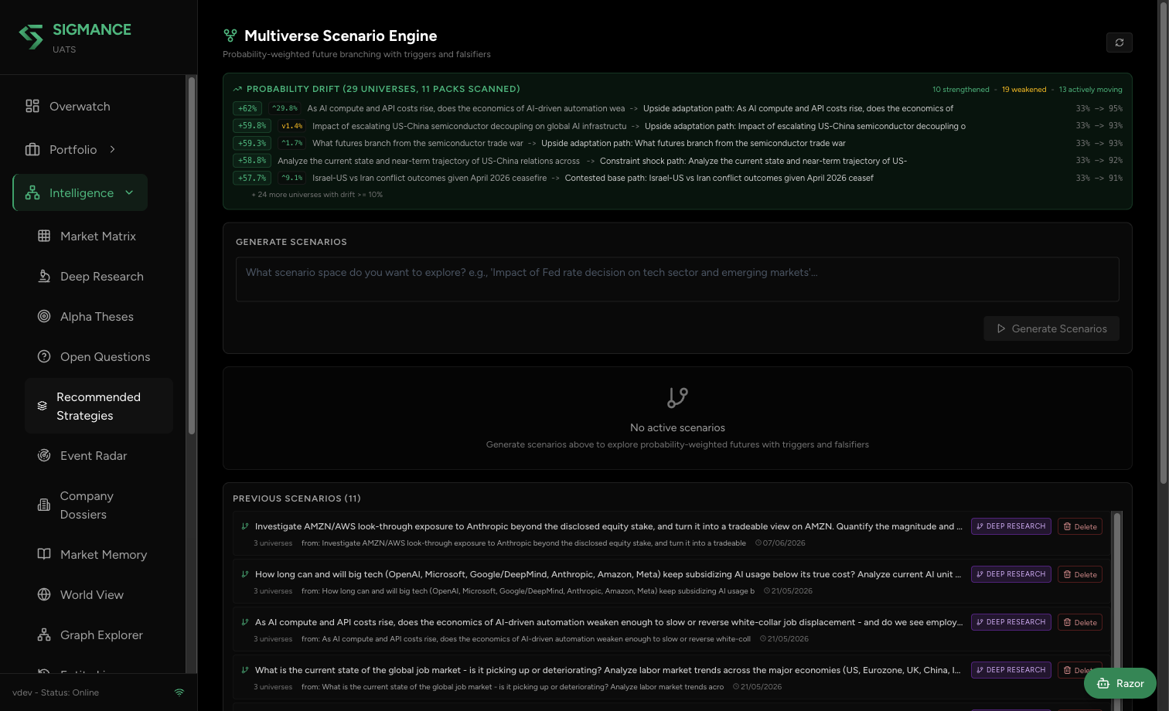Viewport: 1169px width, 711px height.
Task: Click the Razor robot icon
Action: point(1103,683)
